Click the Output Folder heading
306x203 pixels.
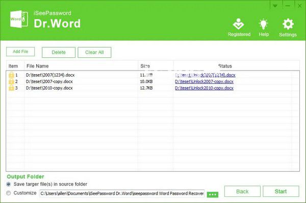[25, 176]
